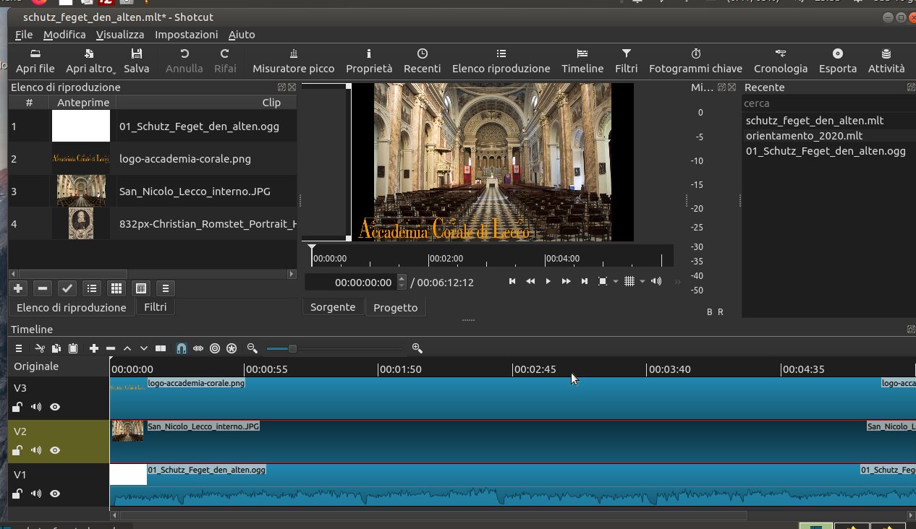Hide track V3 with eye icon
This screenshot has height=529, width=916.
click(55, 407)
